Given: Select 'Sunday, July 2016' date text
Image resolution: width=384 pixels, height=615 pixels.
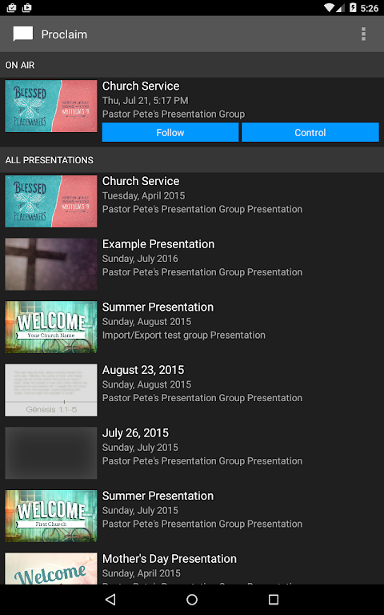Looking at the screenshot, I should [x=140, y=259].
